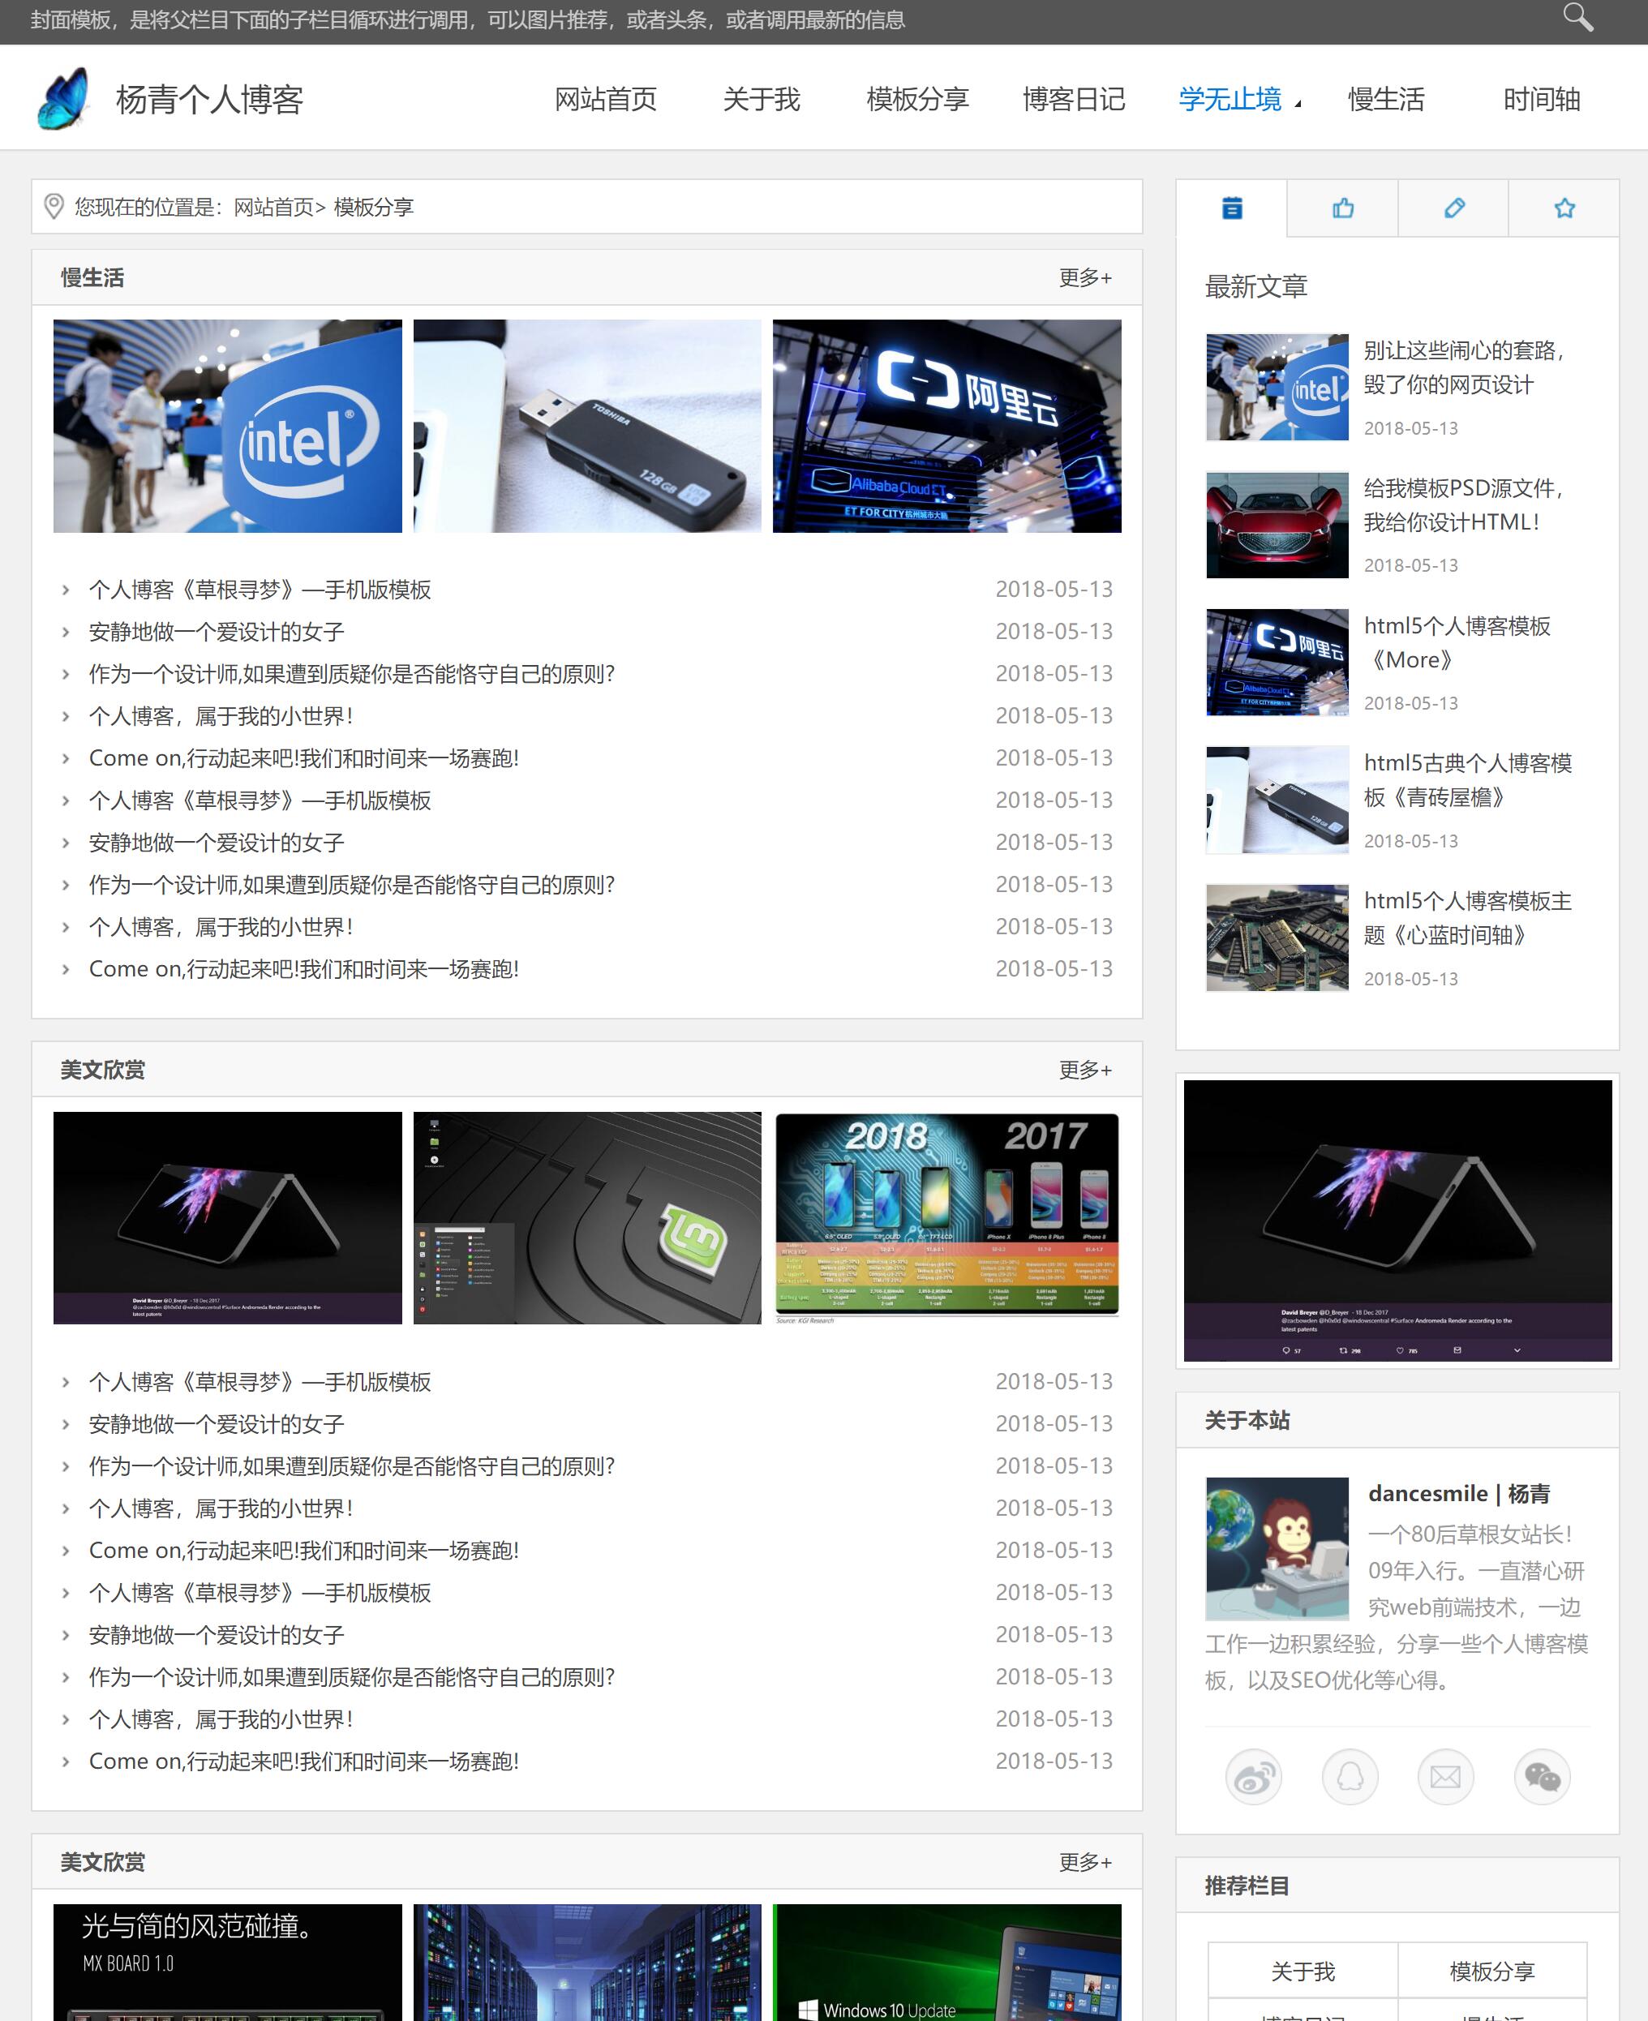Open 更多+ in the first 美文欣赏 section
The image size is (1648, 2021).
click(x=1085, y=1070)
